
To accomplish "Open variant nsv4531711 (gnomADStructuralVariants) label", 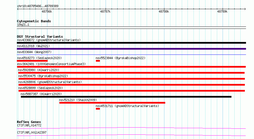I will click(x=127, y=106).
